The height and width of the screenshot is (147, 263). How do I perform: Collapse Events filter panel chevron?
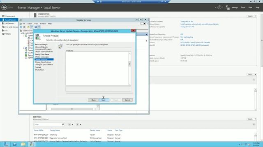tap(254, 80)
